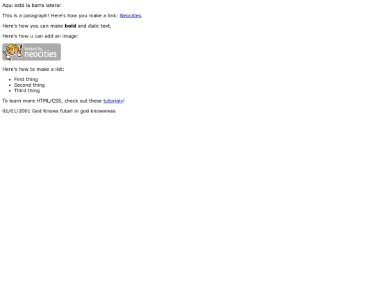Click the To learn more HTML/CSS sentence
The image size is (375, 281).
pos(63,101)
